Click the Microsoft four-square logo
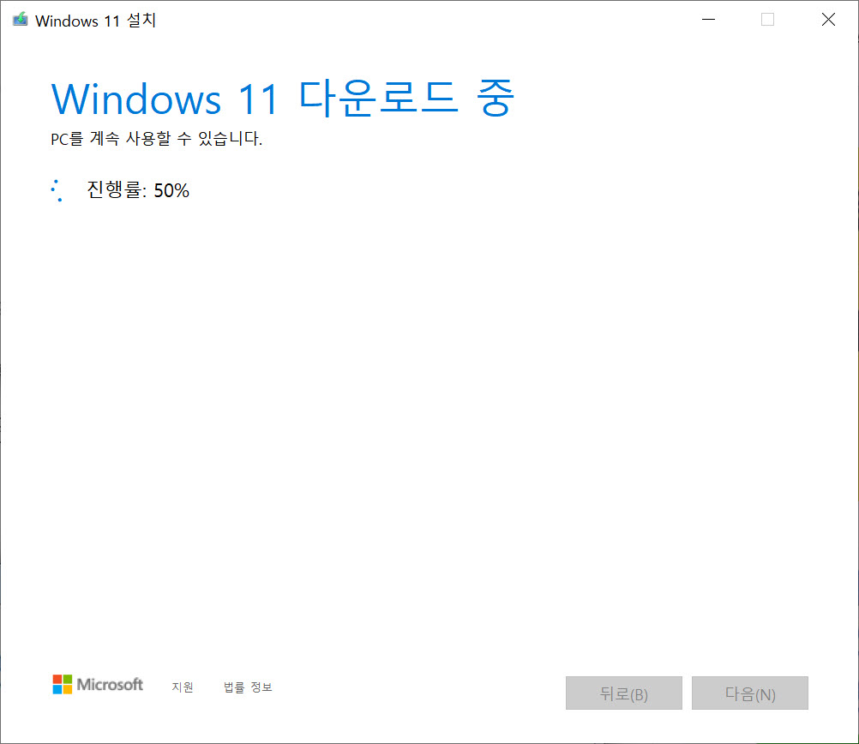This screenshot has width=859, height=744. pos(62,684)
